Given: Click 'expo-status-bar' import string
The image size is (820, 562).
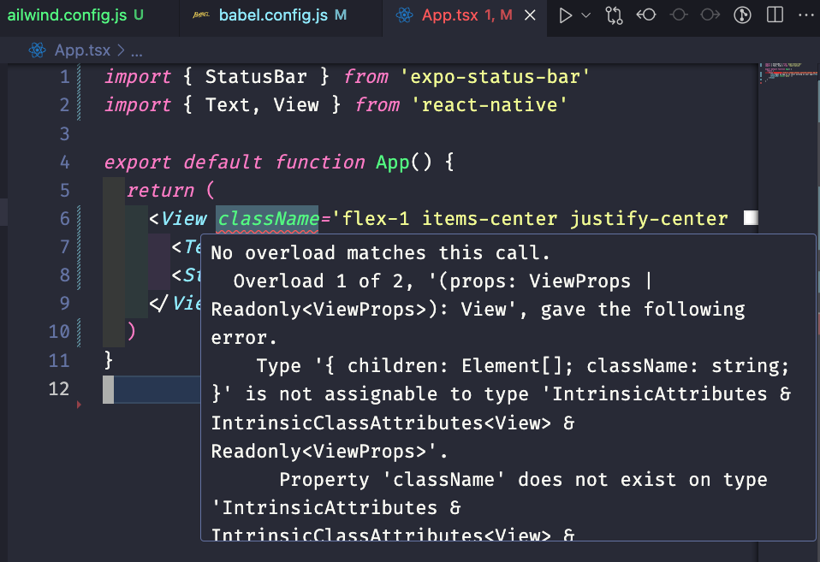Looking at the screenshot, I should (x=496, y=77).
